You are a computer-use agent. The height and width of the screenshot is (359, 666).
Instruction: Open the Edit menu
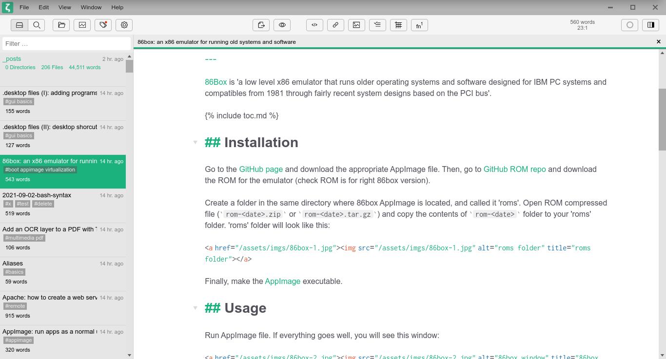(43, 7)
